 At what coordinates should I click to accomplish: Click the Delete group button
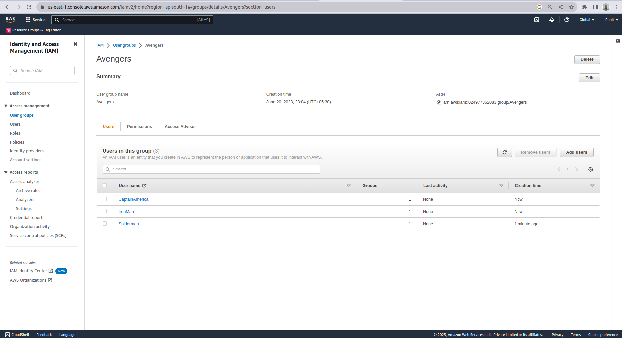click(587, 59)
